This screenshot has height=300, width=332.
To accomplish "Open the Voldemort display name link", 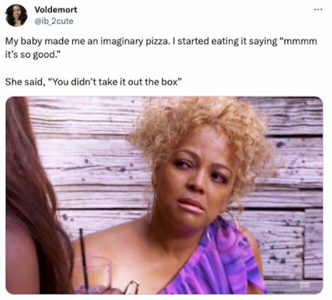I will pos(56,9).
